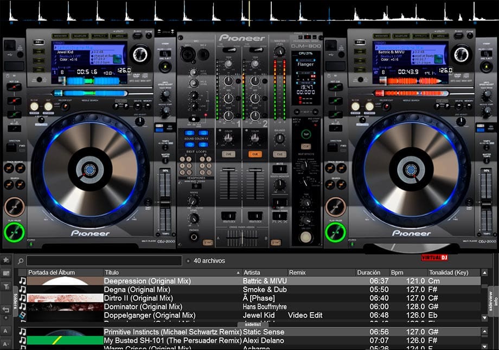Viewport: 499px width, 350px height.
Task: Click the mixer Balance knob
Action: pyautogui.click(x=279, y=138)
